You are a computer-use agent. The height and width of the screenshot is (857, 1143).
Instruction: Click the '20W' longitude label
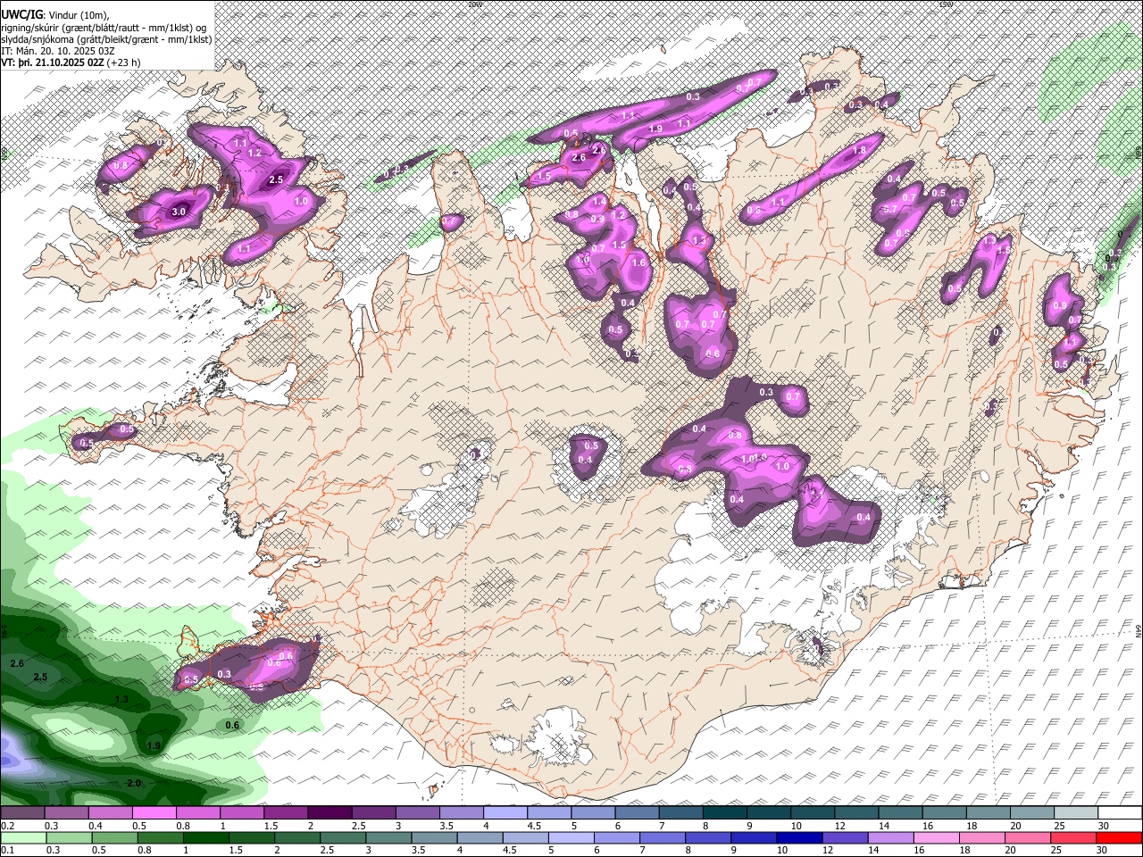pos(474,4)
